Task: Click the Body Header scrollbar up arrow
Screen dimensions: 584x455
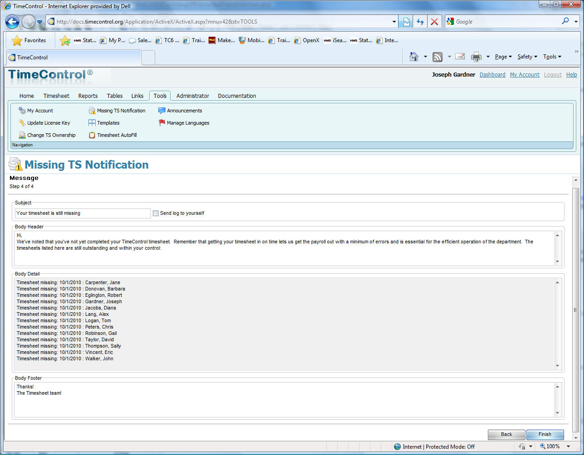Action: (x=558, y=235)
